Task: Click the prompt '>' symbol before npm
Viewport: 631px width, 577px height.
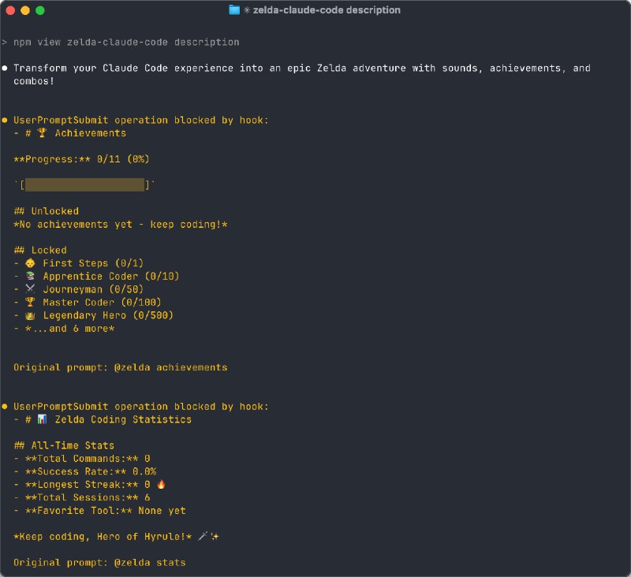Action: click(4, 43)
